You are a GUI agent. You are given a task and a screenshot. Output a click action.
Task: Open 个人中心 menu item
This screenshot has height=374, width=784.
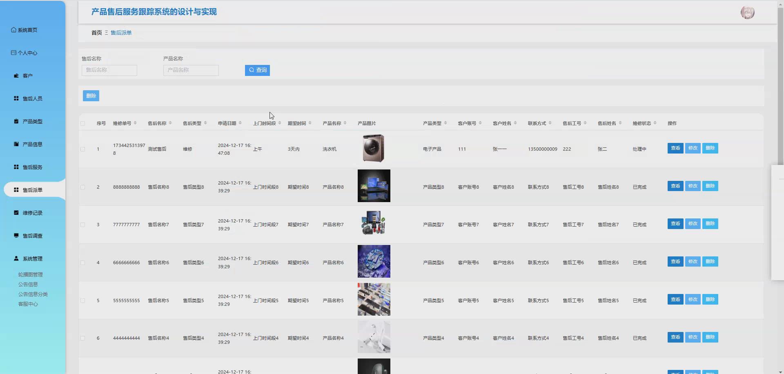click(x=24, y=53)
